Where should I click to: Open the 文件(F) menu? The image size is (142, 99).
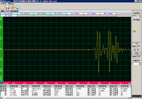click(4, 4)
